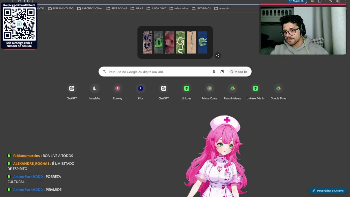The width and height of the screenshot is (350, 197).
Task: Launch the Pika shortcut
Action: [141, 92]
